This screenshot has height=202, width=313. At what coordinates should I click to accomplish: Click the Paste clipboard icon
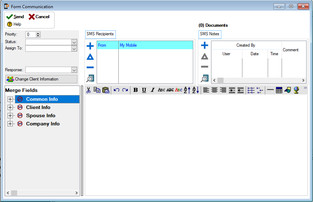point(106,90)
